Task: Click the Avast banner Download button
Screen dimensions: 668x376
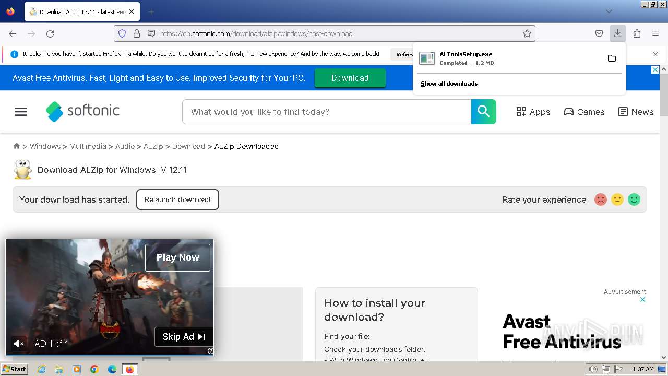Action: [x=350, y=78]
